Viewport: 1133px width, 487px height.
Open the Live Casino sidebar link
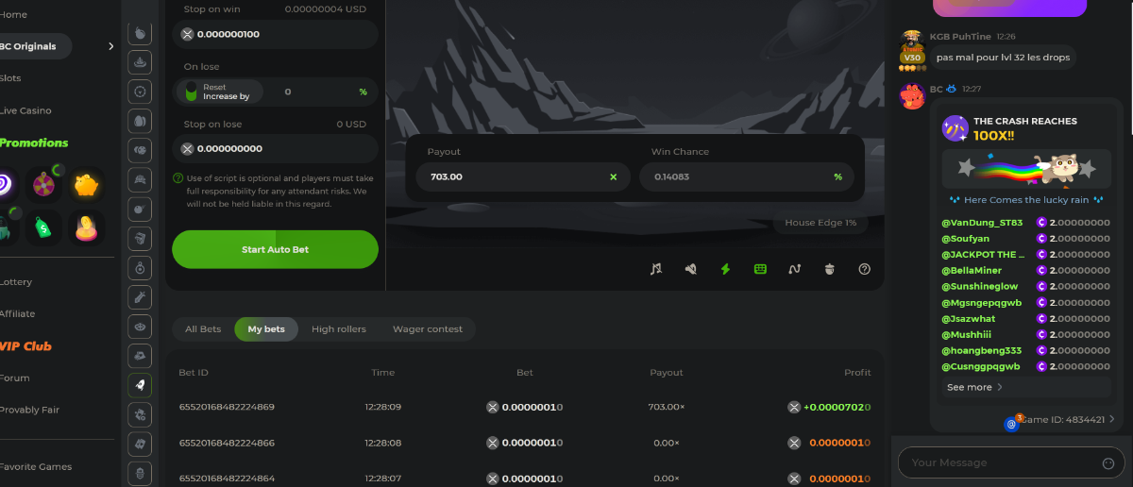[26, 110]
